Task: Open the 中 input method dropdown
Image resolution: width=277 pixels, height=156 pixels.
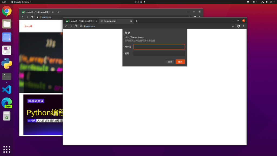Action: tap(255, 2)
